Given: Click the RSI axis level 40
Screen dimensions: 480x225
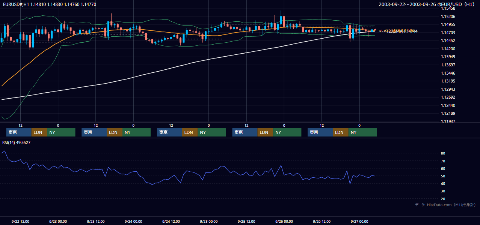Looking at the screenshot, I should point(443,183).
